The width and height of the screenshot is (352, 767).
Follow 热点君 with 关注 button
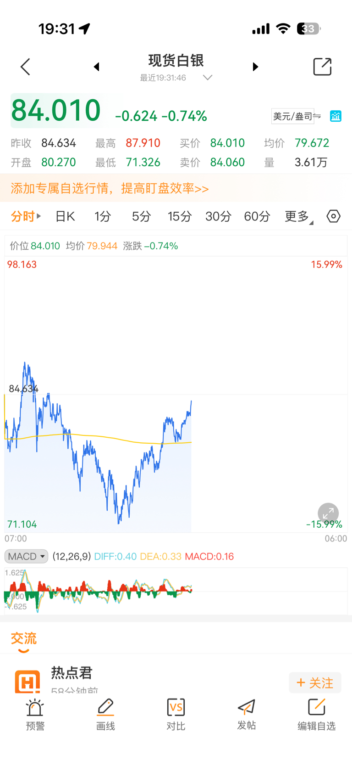point(315,683)
